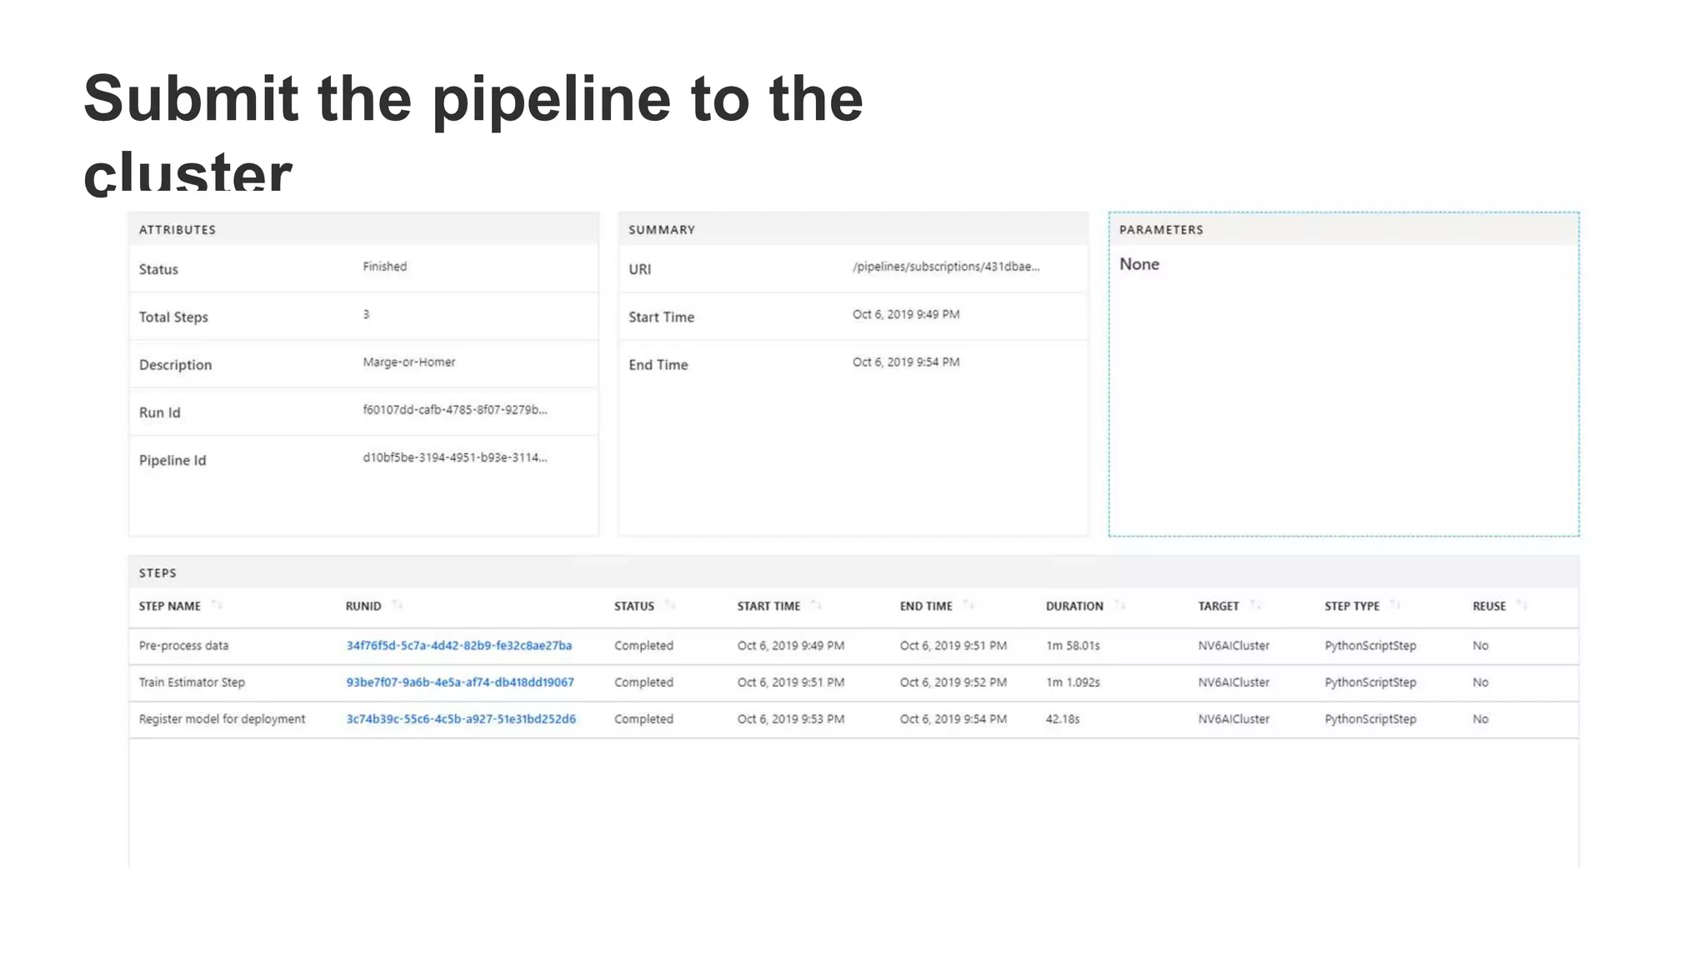
Task: Click sort icon beside DURATION header
Action: click(1119, 605)
